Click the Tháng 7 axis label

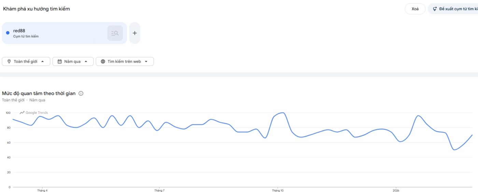pos(159,190)
